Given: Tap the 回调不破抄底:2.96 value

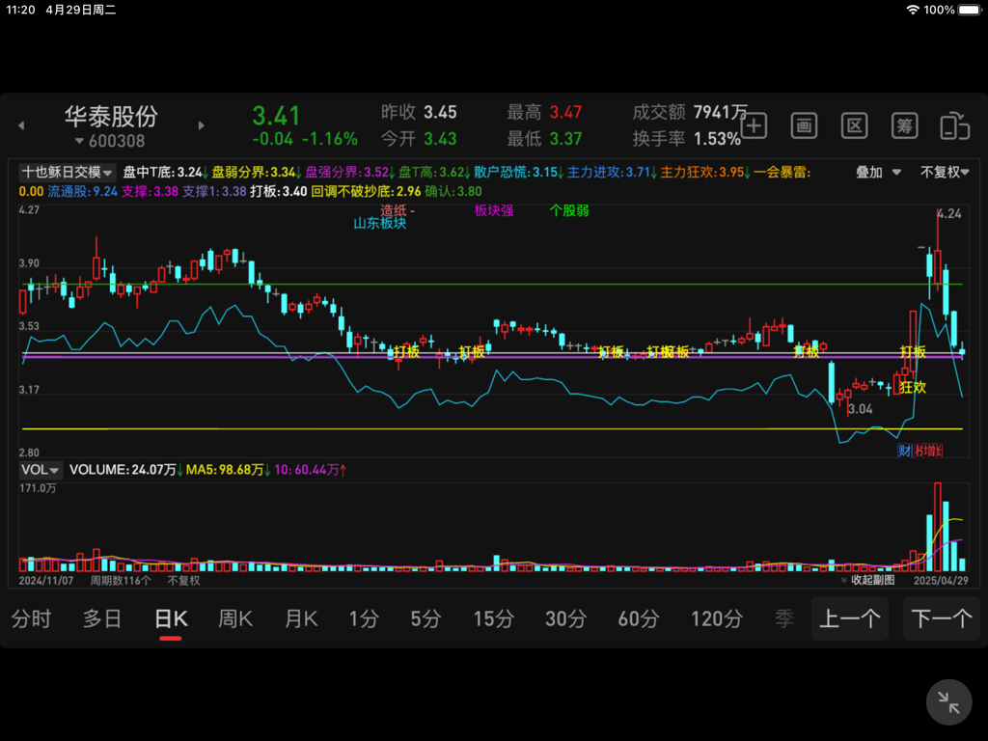Looking at the screenshot, I should tap(366, 191).
